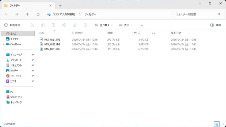Select file name IMG_4822.JPG
This screenshot has width=226, height=127.
52,44
